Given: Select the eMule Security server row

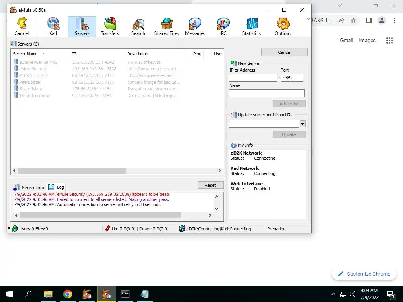Looking at the screenshot, I should coord(117,69).
